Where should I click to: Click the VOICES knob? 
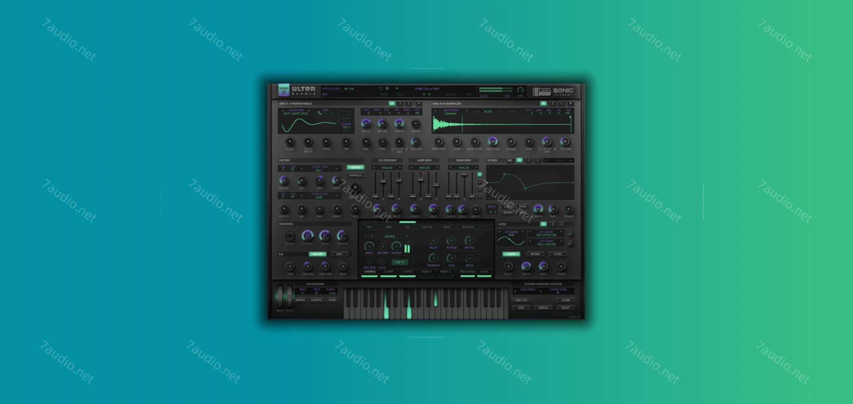366,123
